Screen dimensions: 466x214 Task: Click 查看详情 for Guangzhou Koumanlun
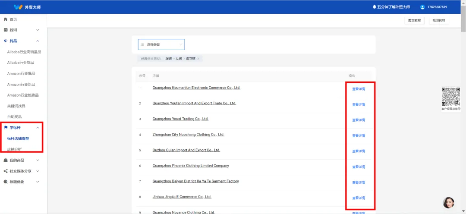(359, 89)
